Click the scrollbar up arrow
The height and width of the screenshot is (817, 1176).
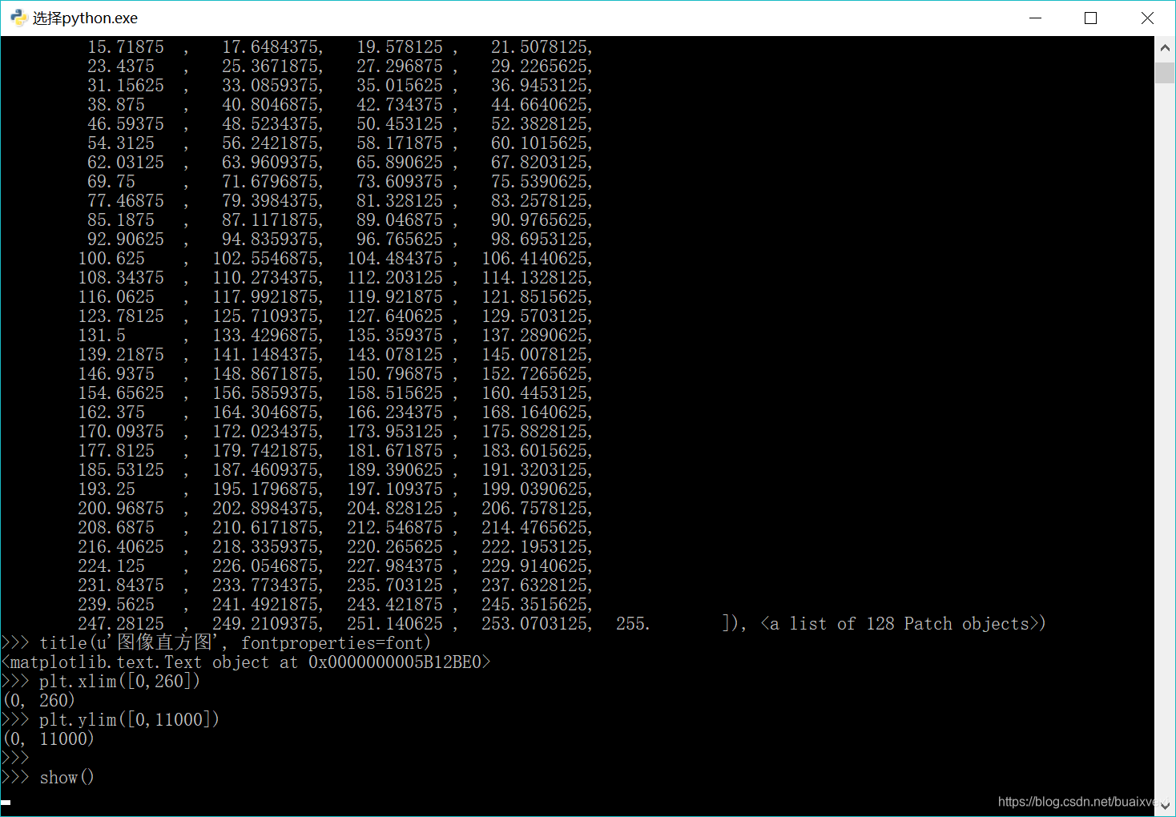tap(1165, 48)
